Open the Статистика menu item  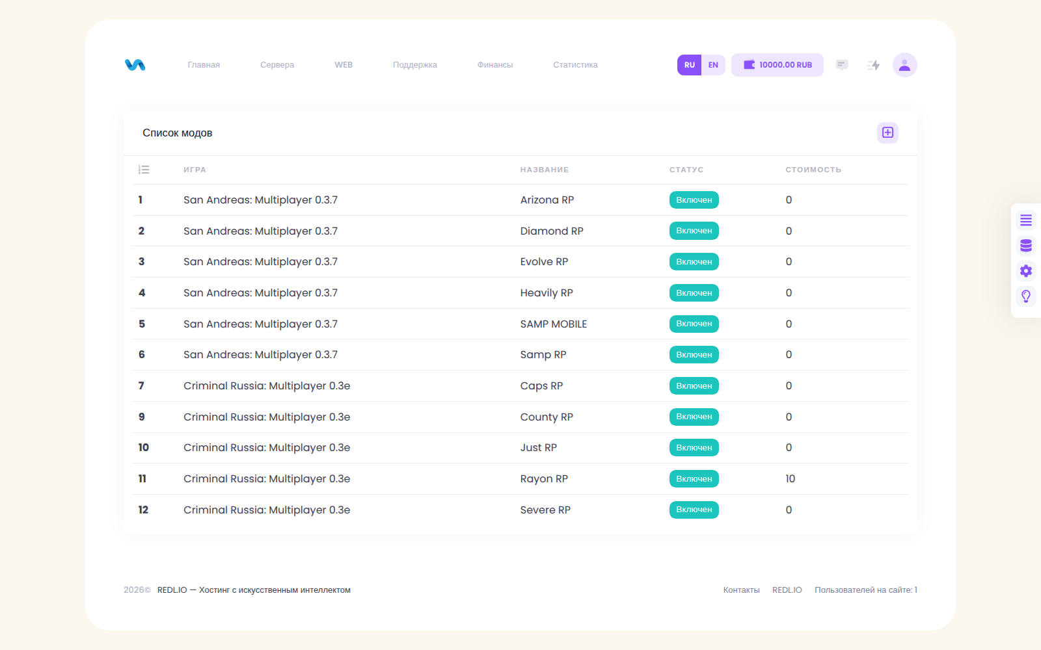[575, 65]
